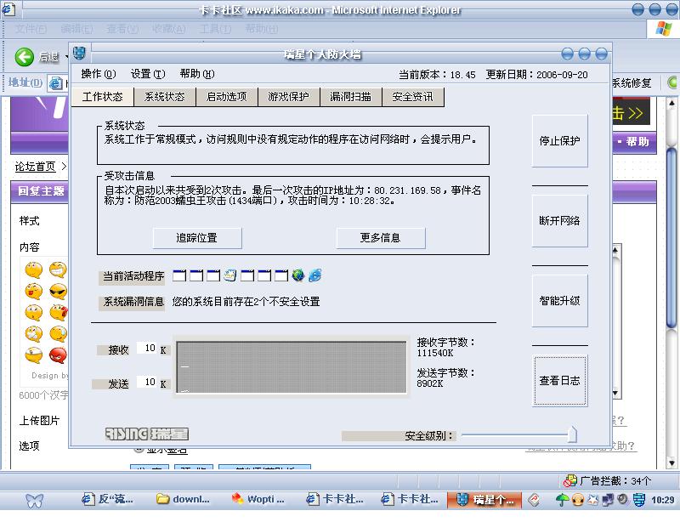Switch to the 工作状态 tab
This screenshot has width=680, height=522.
click(103, 97)
